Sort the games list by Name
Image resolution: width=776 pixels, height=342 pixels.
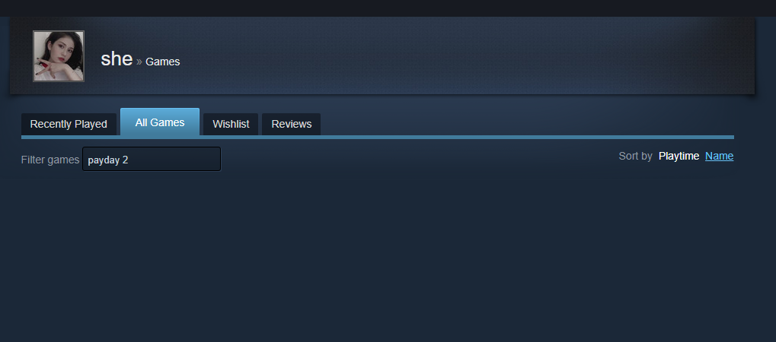pyautogui.click(x=719, y=156)
